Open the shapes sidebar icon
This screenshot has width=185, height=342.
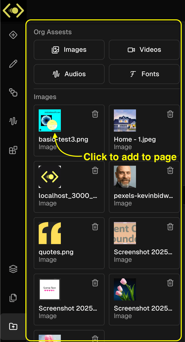(x=13, y=92)
